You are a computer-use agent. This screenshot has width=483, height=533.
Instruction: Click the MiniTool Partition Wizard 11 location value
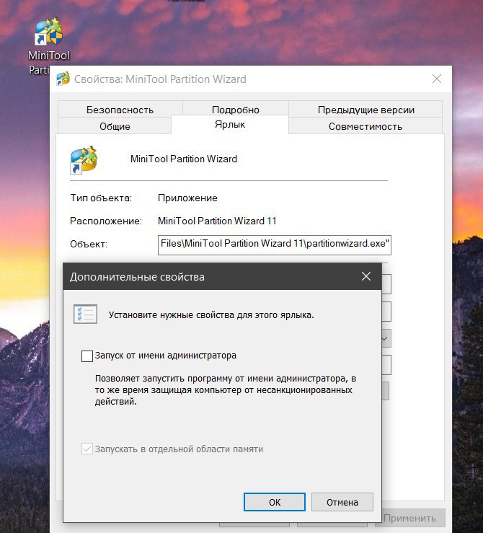(217, 221)
